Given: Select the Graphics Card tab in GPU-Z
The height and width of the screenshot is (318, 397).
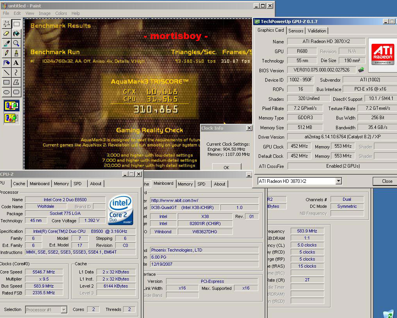Looking at the screenshot, I should (271, 30).
